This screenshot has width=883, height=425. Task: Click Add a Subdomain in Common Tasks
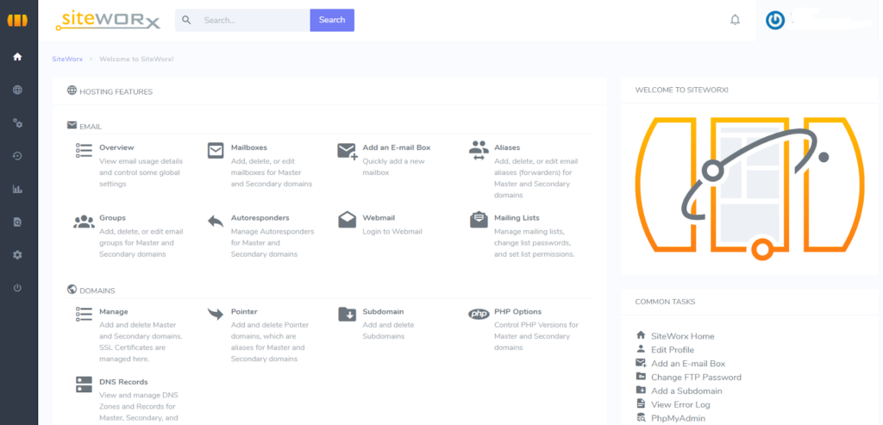coord(686,391)
